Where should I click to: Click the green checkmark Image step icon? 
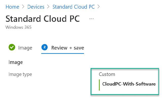tap(12, 47)
